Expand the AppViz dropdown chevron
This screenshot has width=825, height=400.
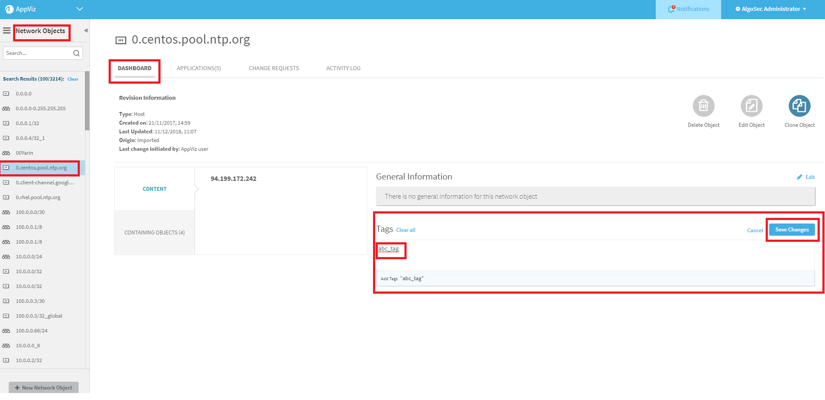click(79, 9)
